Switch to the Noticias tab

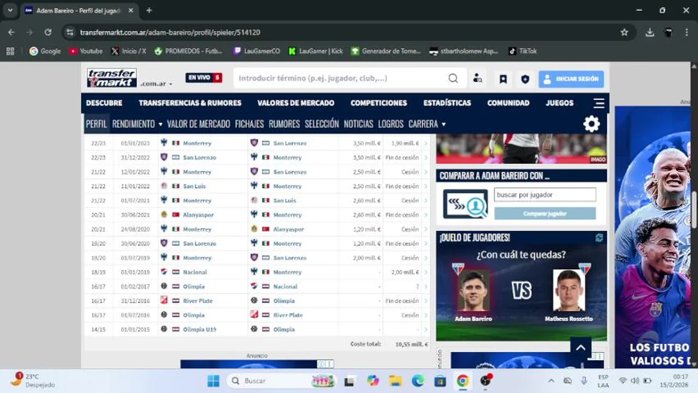pyautogui.click(x=358, y=124)
